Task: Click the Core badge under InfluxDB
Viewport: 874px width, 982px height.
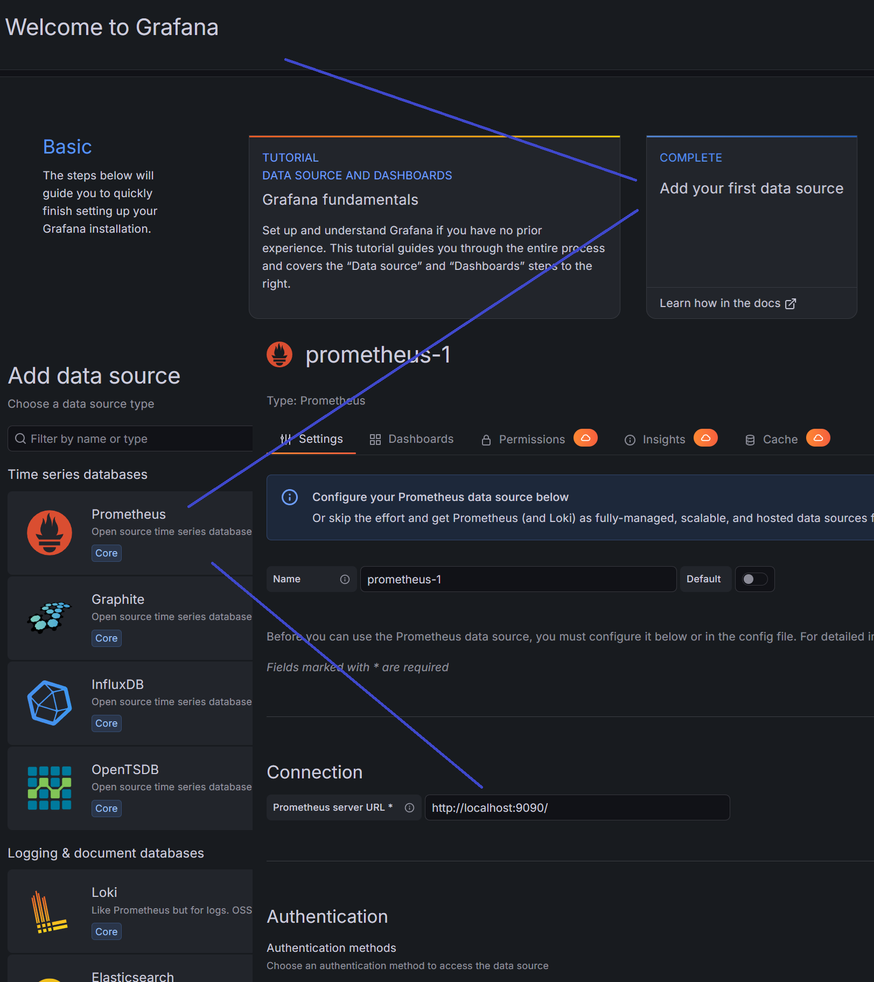Action: click(x=107, y=723)
